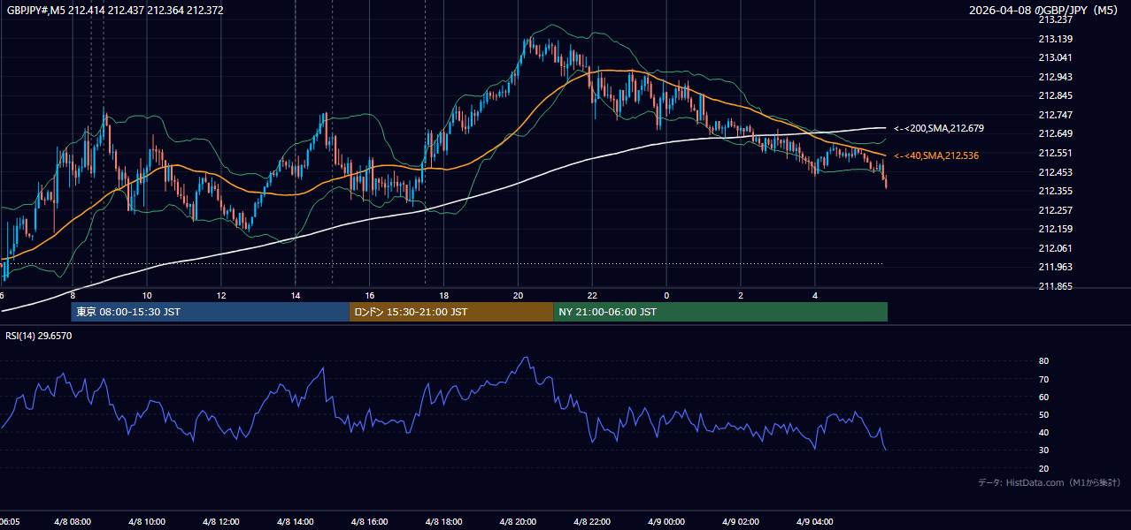Click the 4/9 04:00 time axis label
The width and height of the screenshot is (1131, 530).
(x=816, y=522)
